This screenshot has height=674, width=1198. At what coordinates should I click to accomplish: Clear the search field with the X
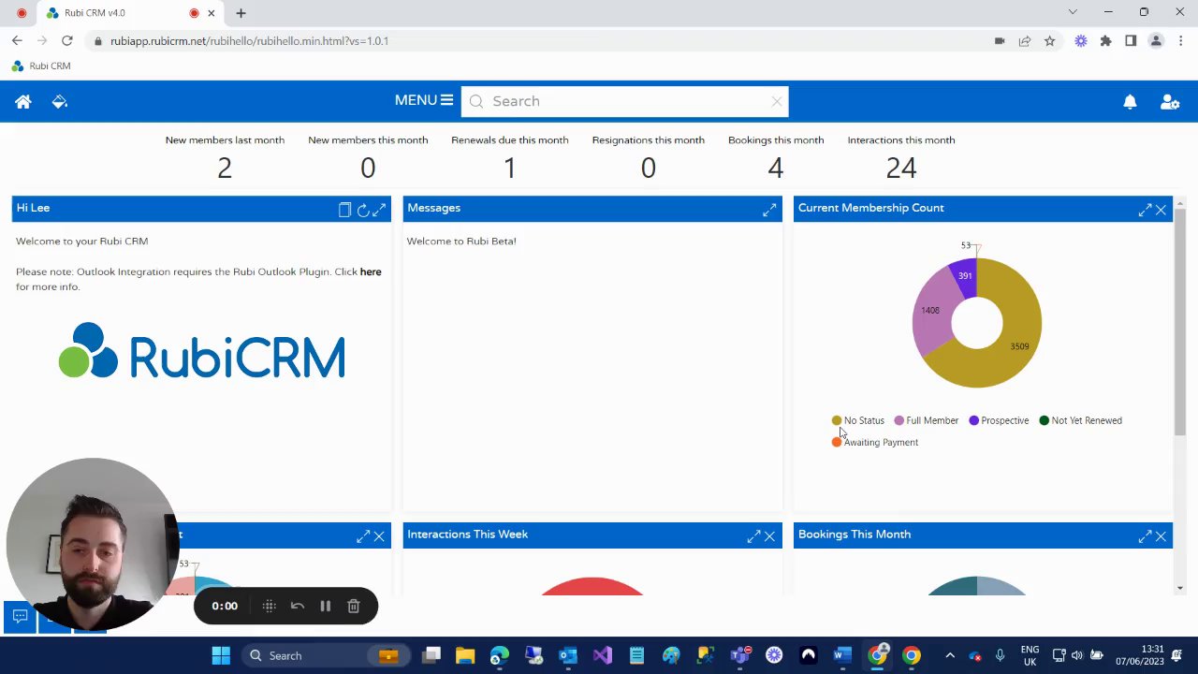[777, 101]
